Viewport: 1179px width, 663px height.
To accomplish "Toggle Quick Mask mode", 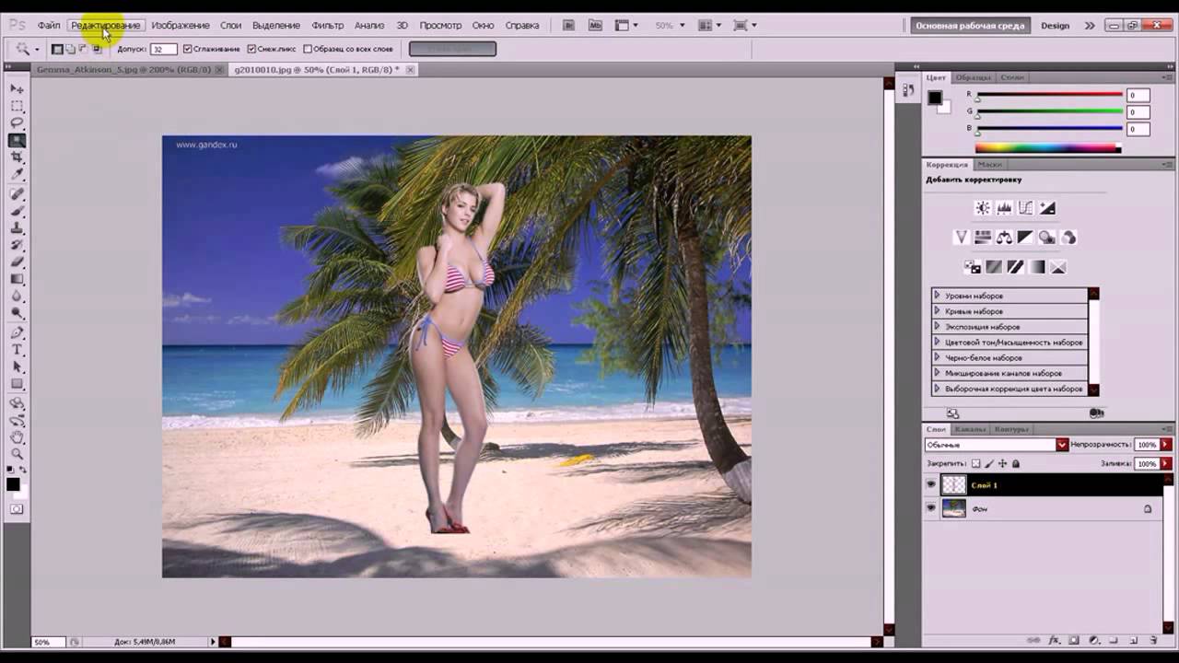I will tap(17, 508).
